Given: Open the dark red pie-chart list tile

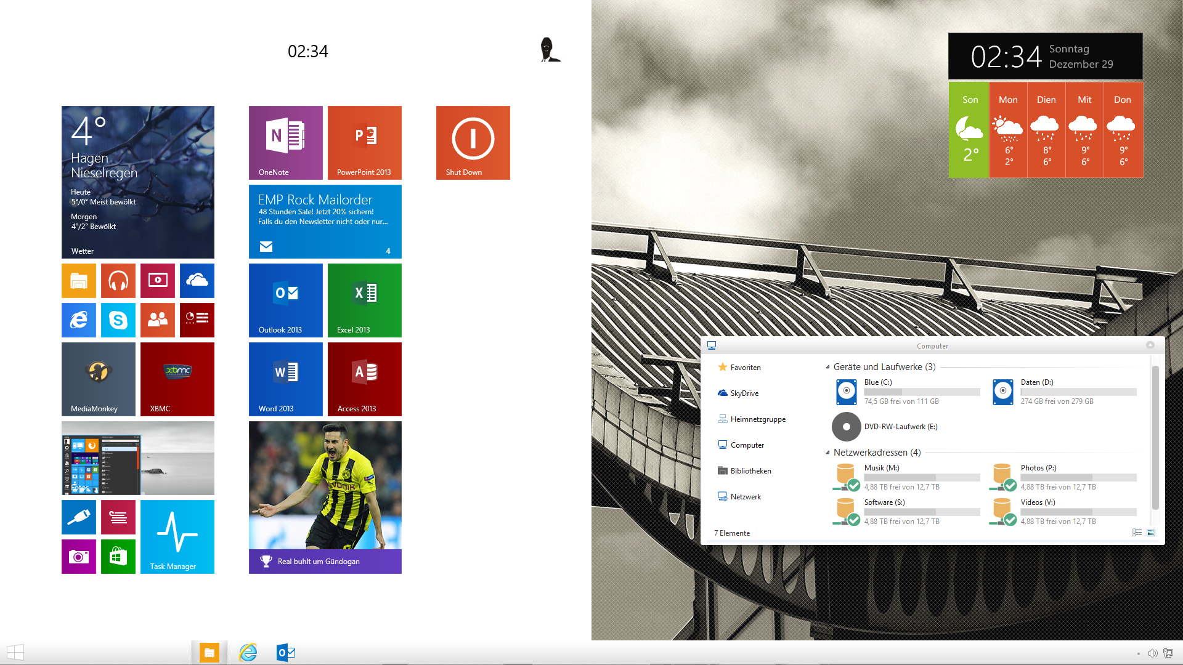Looking at the screenshot, I should pos(197,320).
